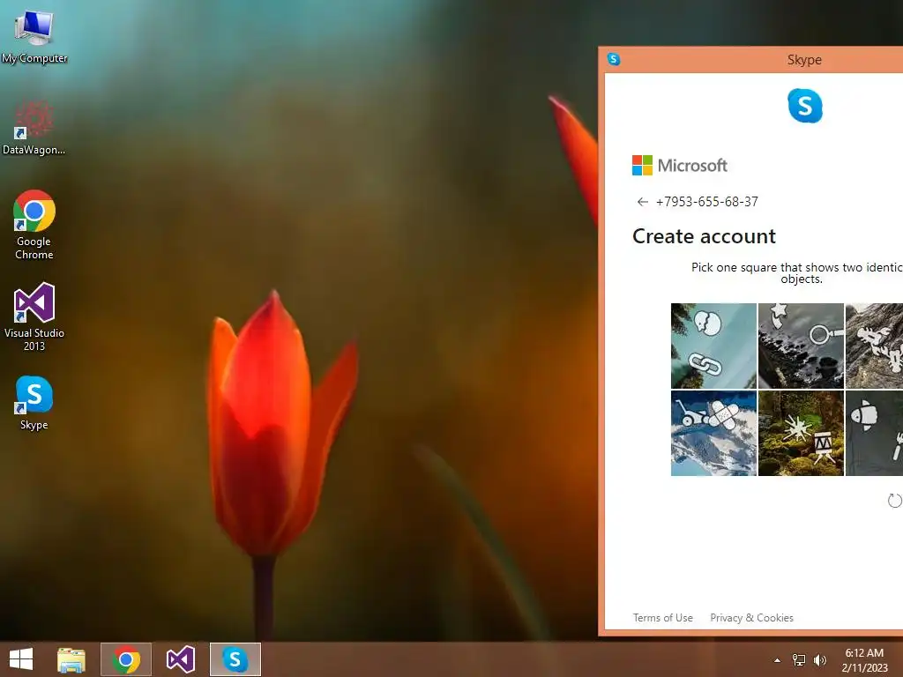Open File Explorer in the taskbar
This screenshot has height=677, width=903.
click(71, 659)
